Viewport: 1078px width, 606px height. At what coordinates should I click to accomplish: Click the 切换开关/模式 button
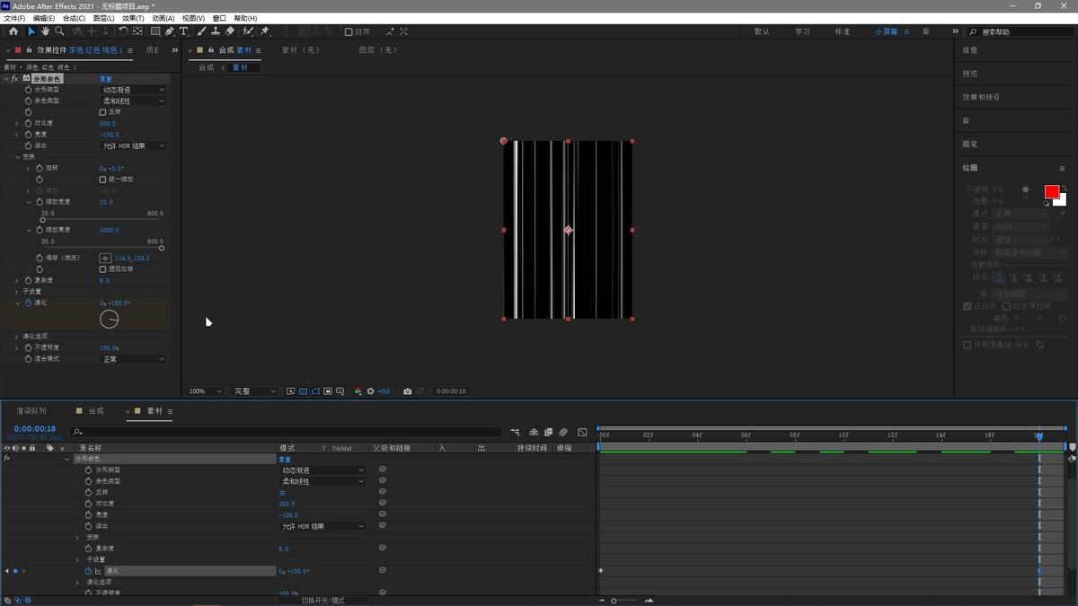pos(323,600)
